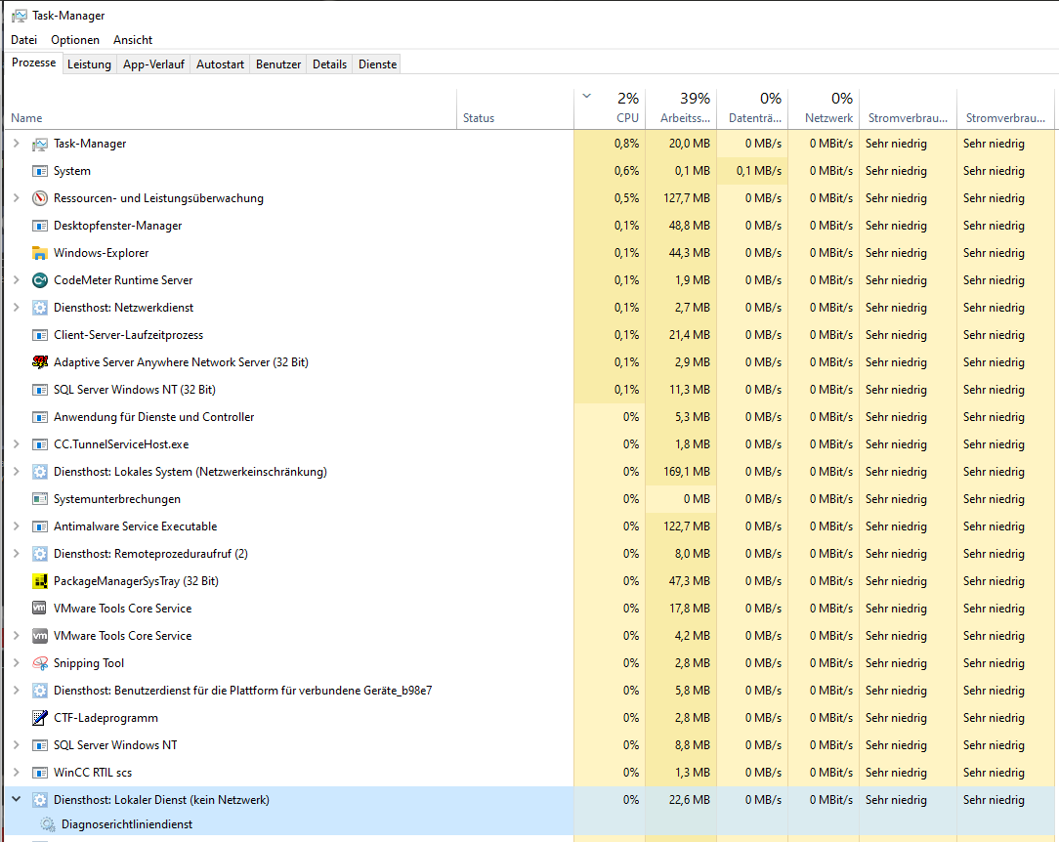
Task: Click the Diensthost: Netzwerkdienst gear icon
Action: point(40,308)
